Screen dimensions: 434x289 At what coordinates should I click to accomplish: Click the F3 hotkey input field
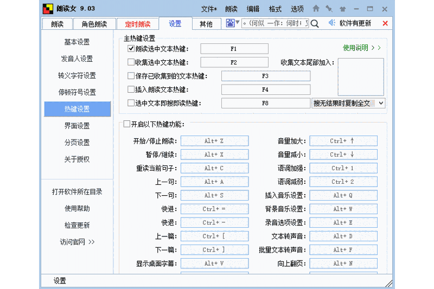click(265, 76)
